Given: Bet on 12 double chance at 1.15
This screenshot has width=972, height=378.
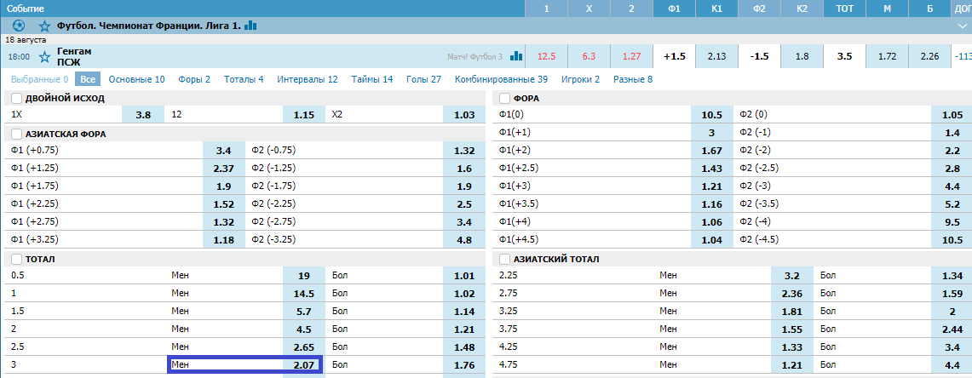Looking at the screenshot, I should [x=304, y=115].
